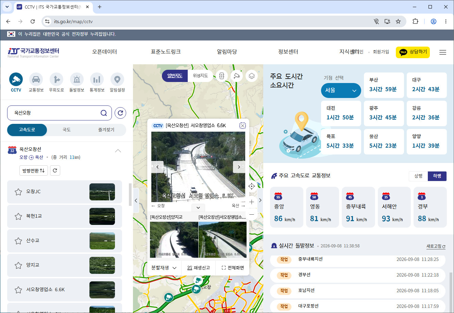Favorite the 양지교 star
This screenshot has height=313, width=454.
pos(18,265)
